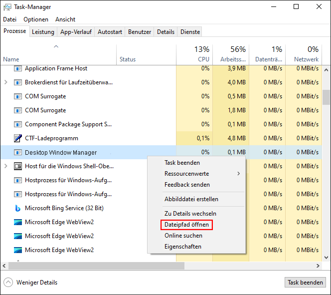Click the first Microsoft Edge WebView2 icon

click(x=18, y=222)
